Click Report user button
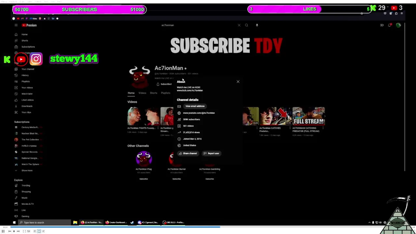Image resolution: width=416 pixels, height=234 pixels. coord(211,153)
